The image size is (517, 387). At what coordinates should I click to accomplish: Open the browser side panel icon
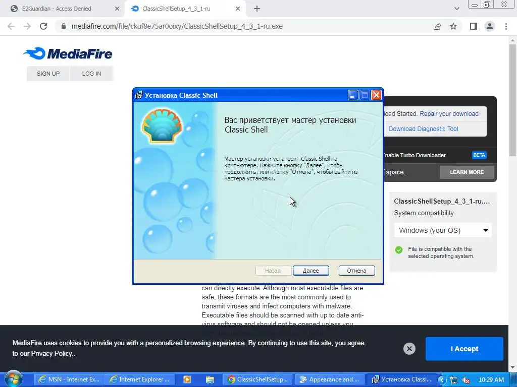474,26
